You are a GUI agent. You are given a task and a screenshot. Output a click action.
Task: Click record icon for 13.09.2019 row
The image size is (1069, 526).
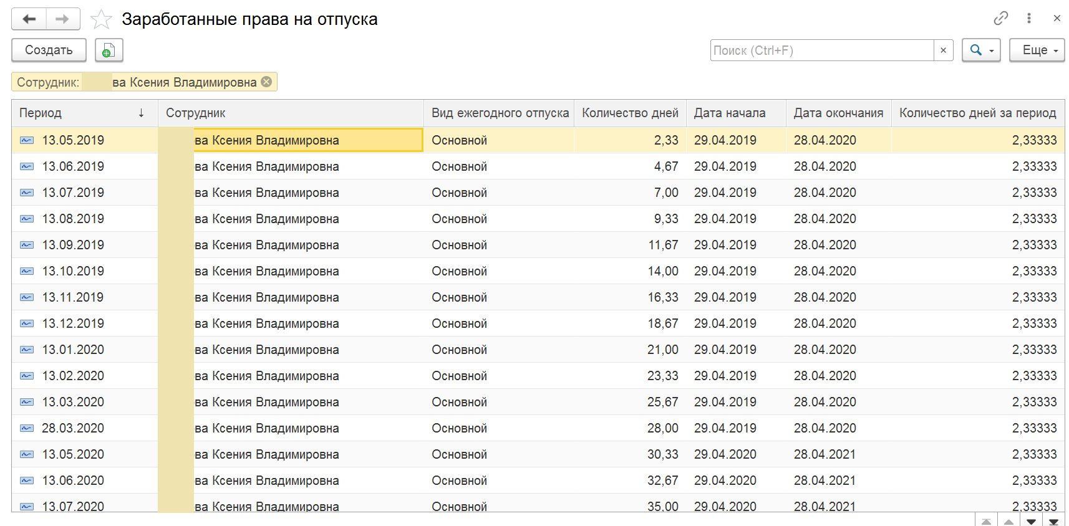(27, 245)
